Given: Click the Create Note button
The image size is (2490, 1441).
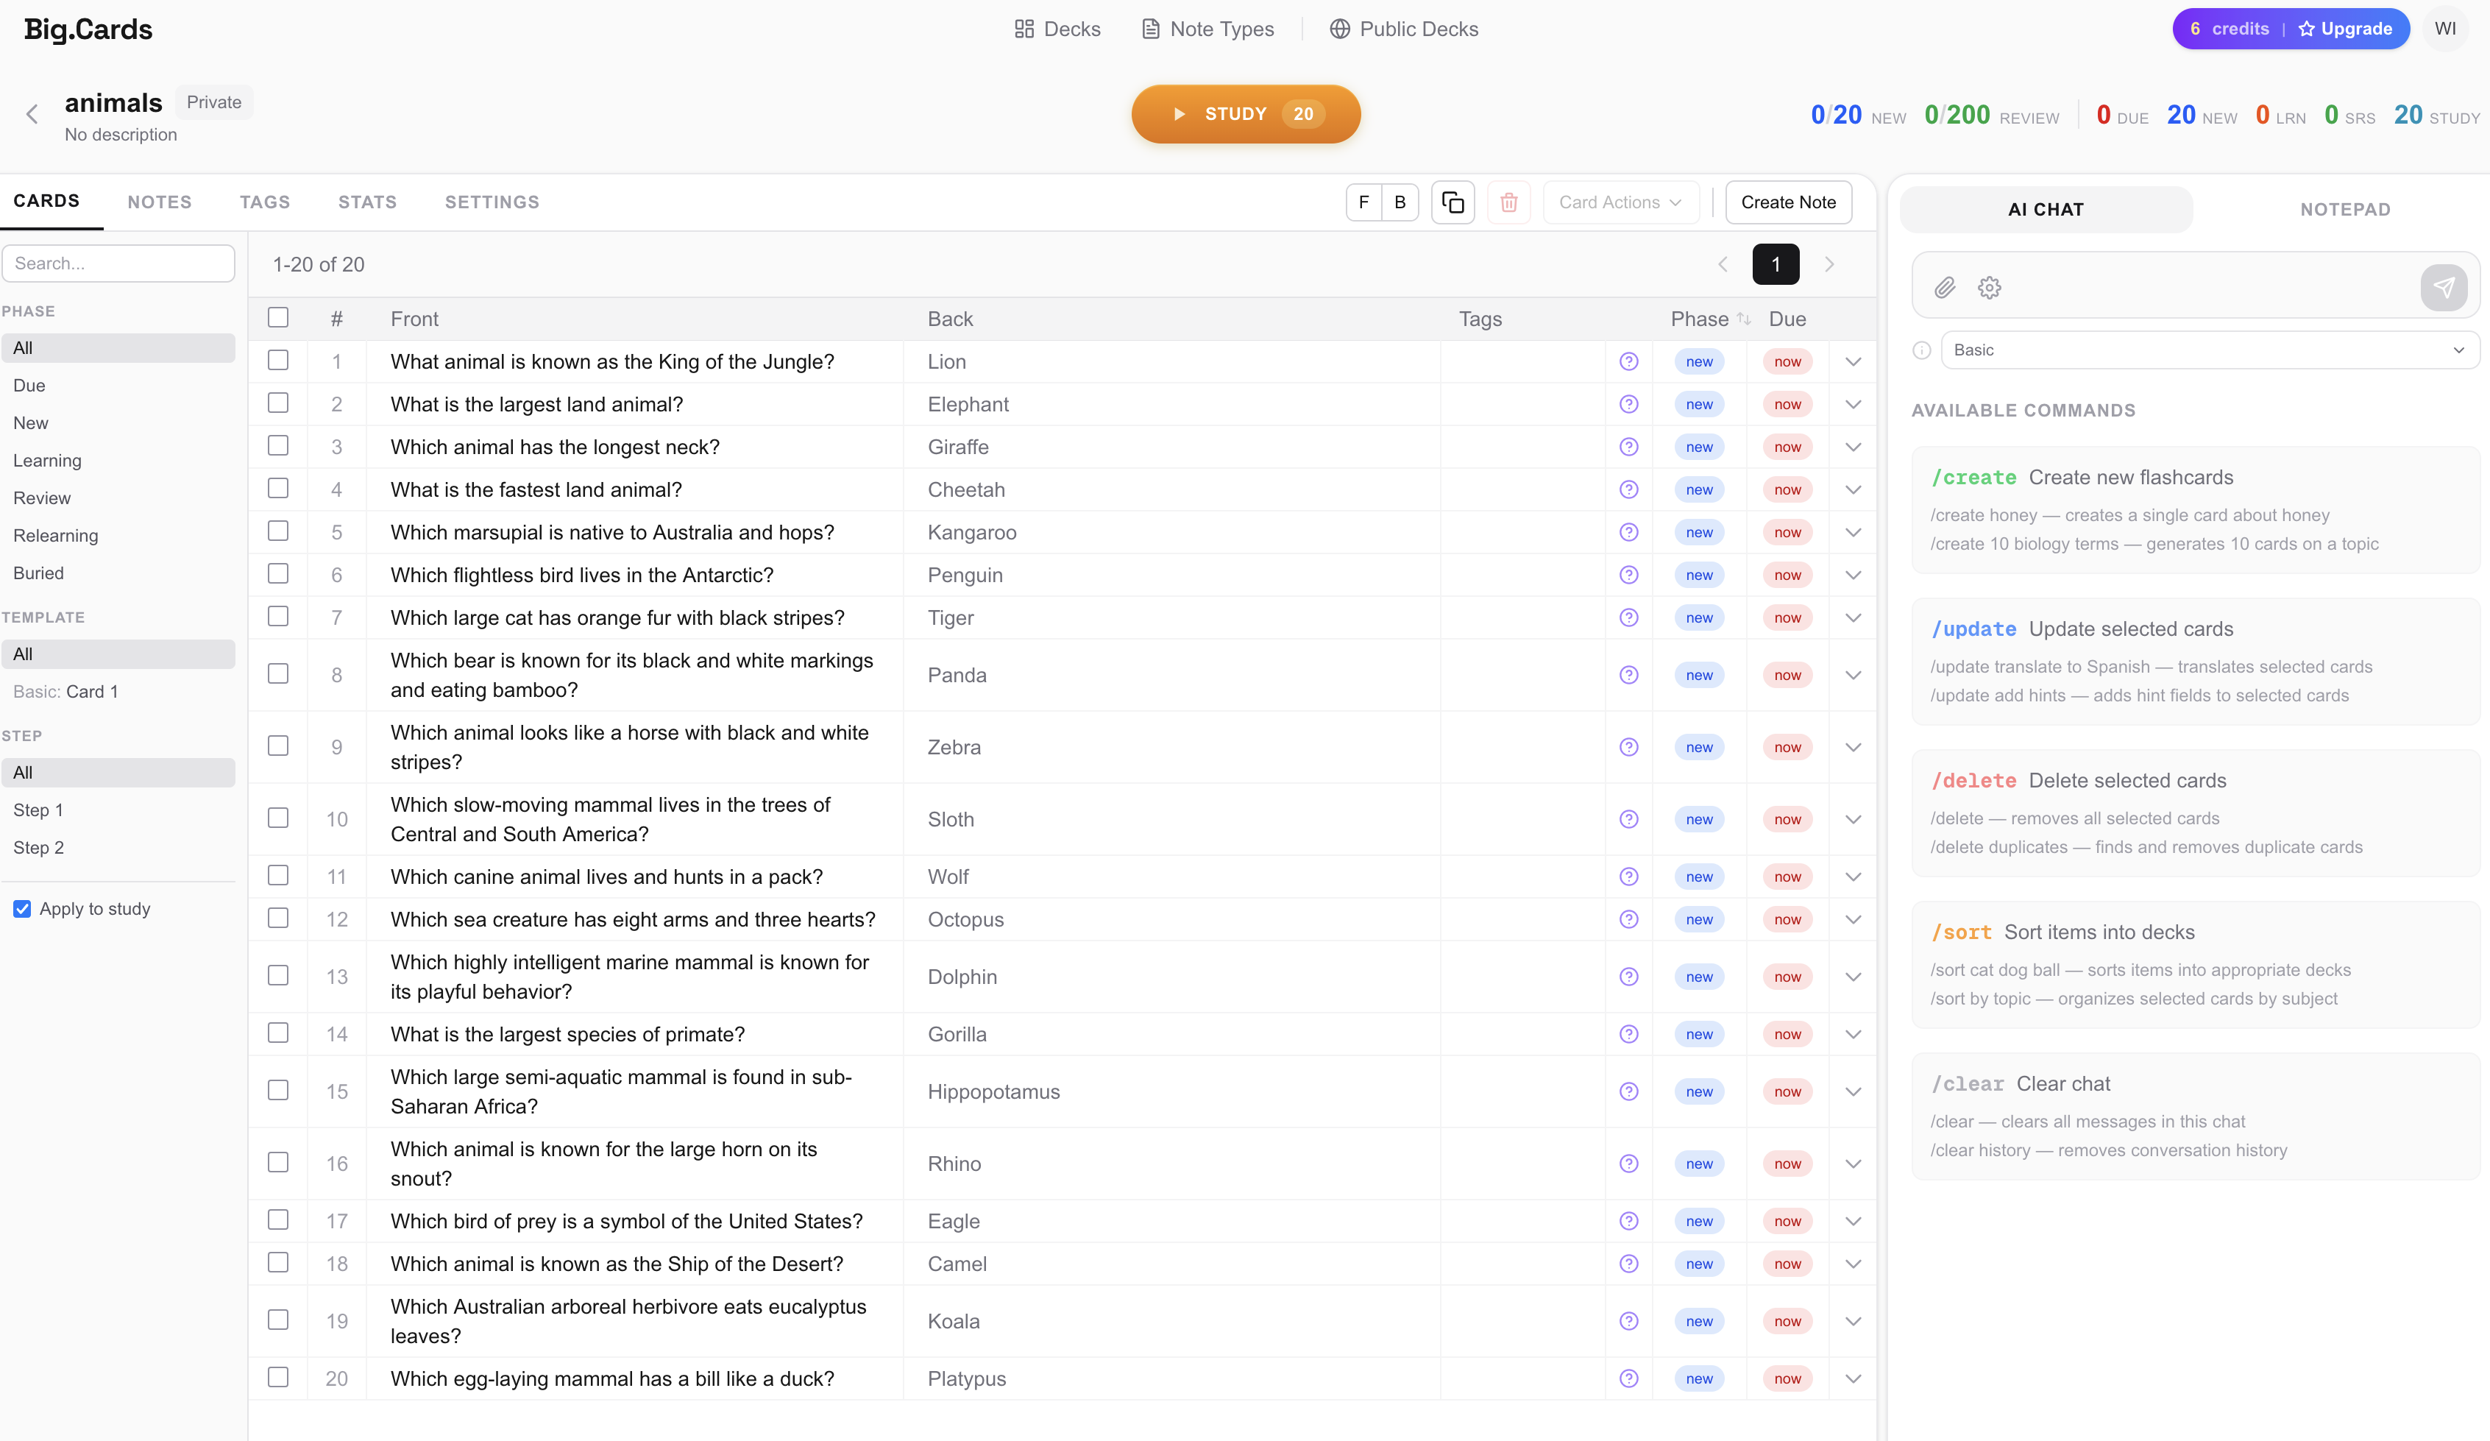Looking at the screenshot, I should pos(1787,202).
